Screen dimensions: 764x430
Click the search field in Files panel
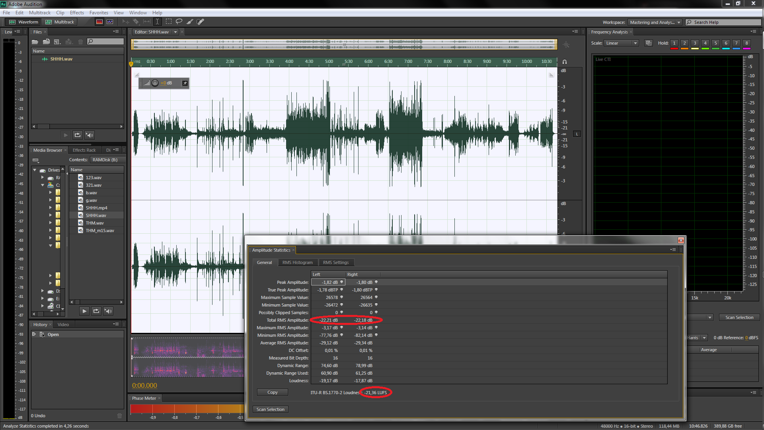[105, 41]
